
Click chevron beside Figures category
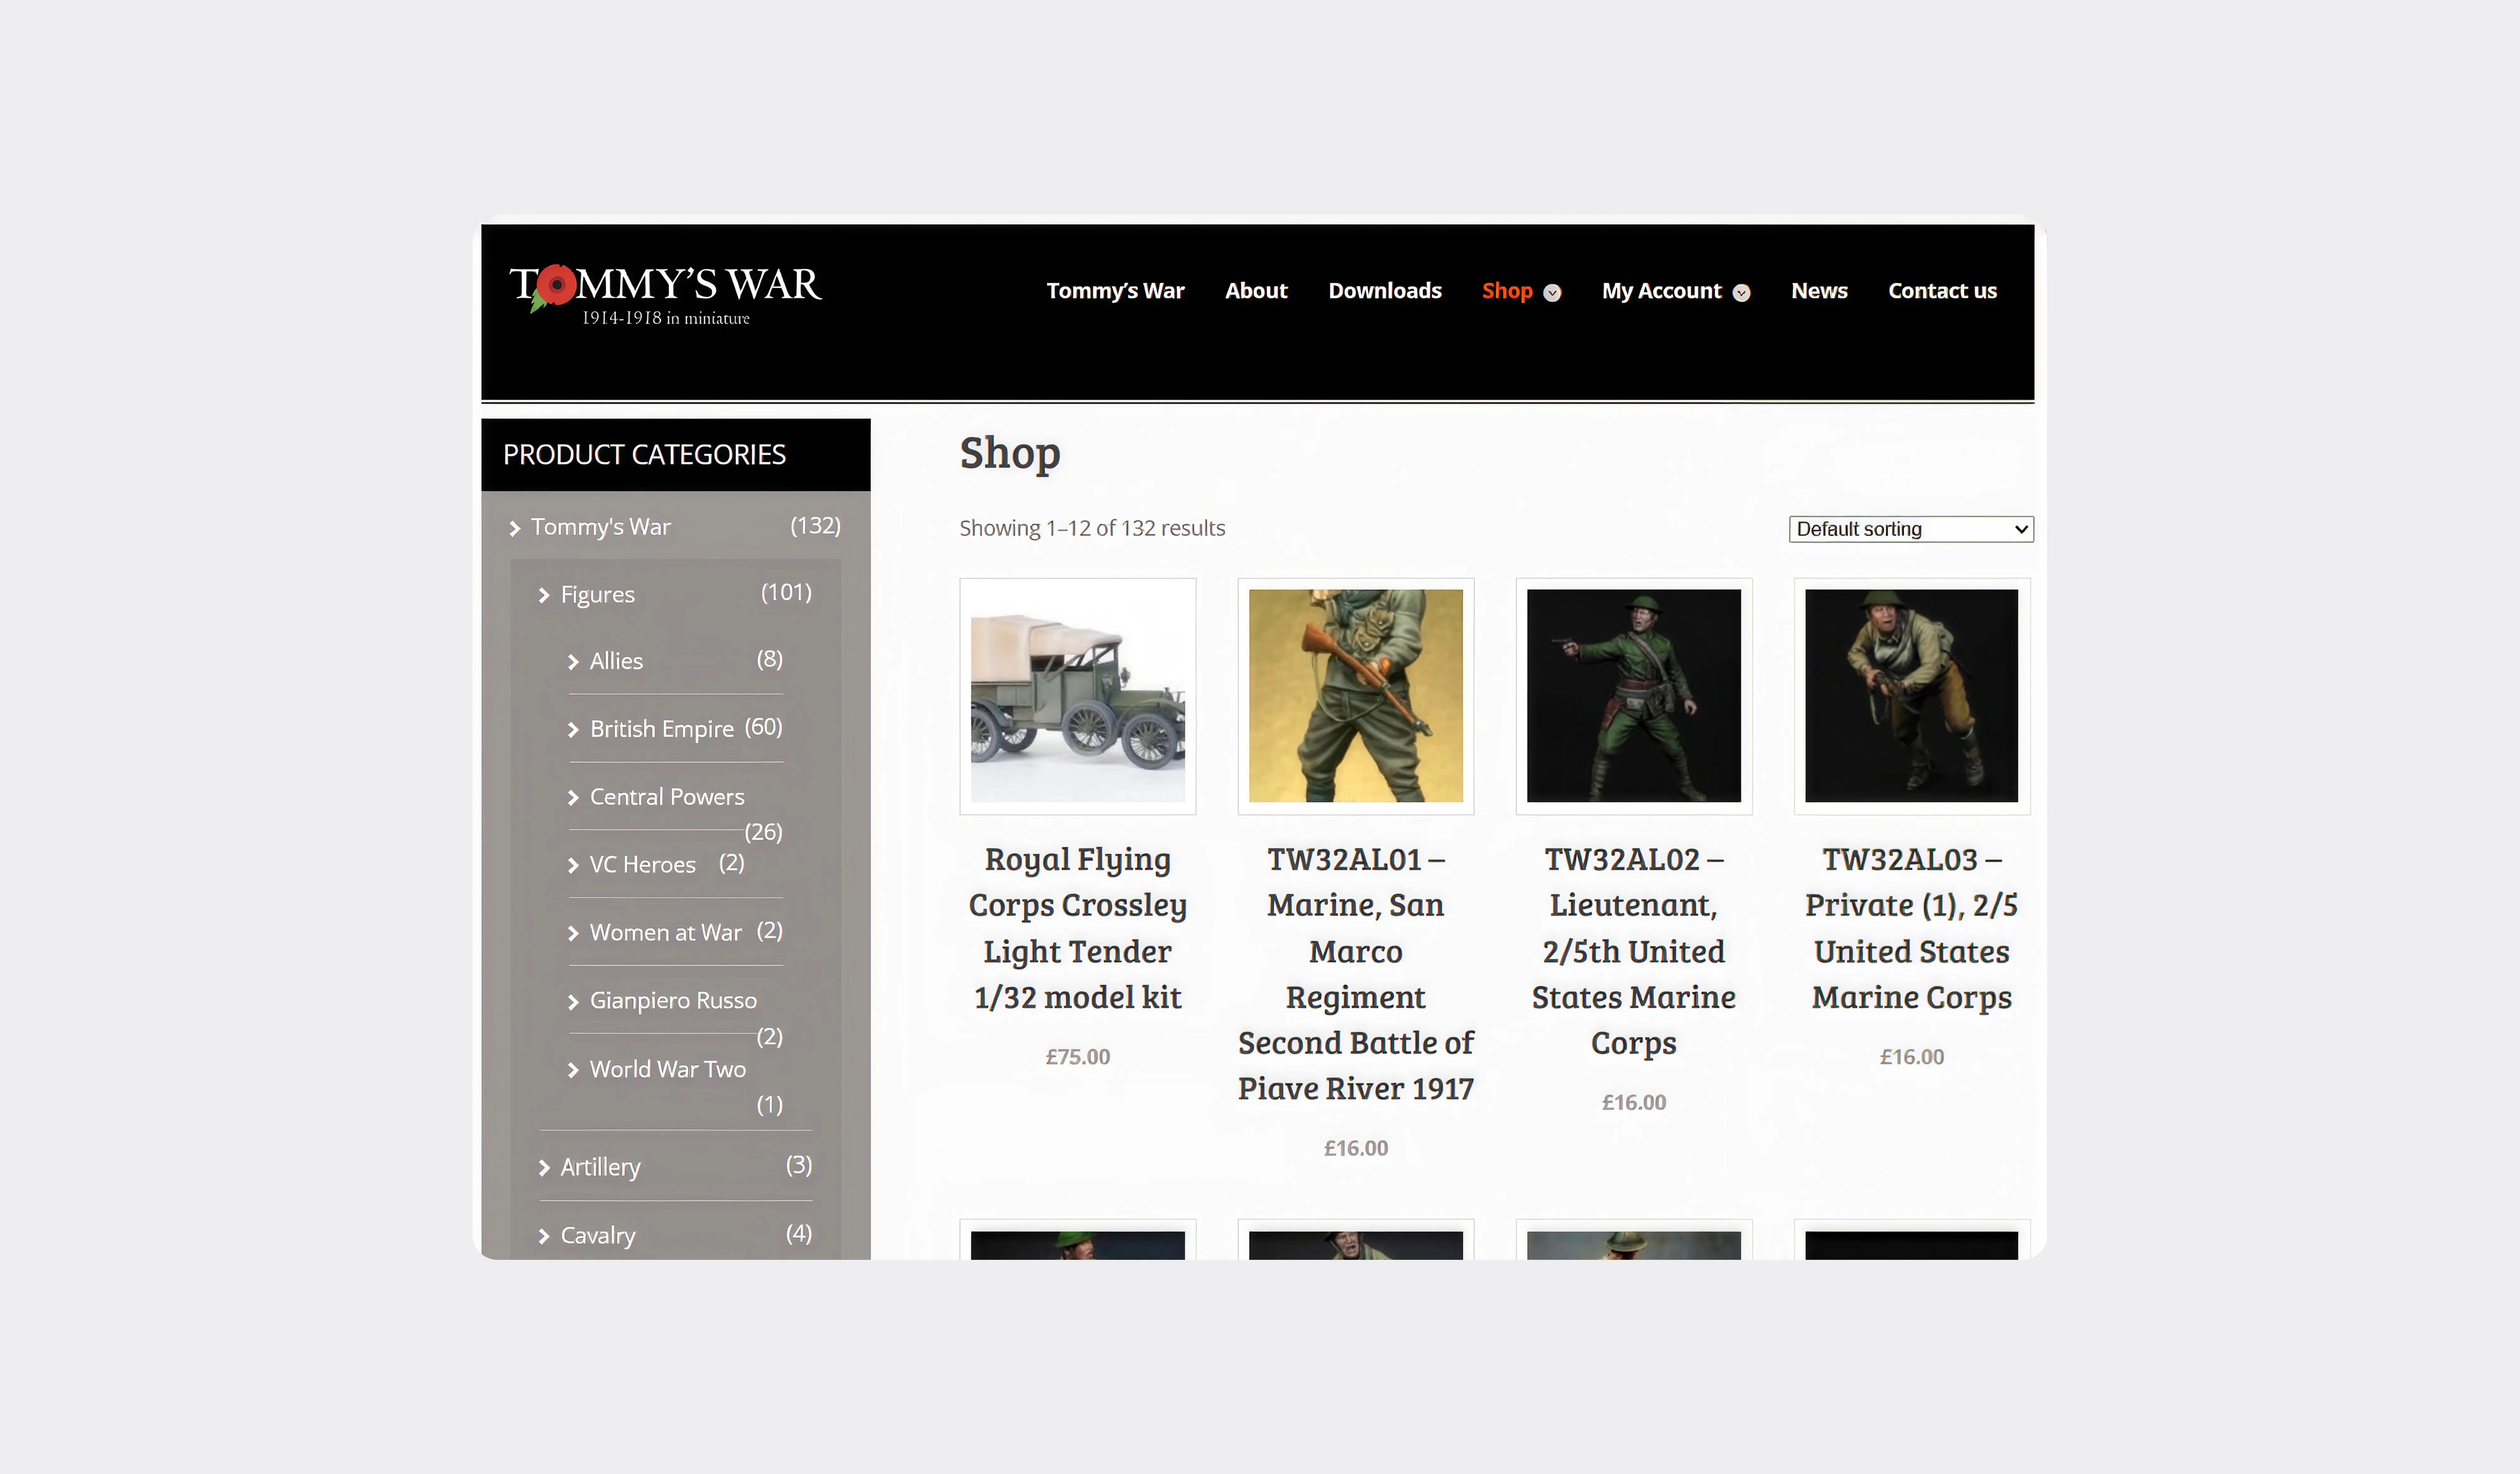544,596
